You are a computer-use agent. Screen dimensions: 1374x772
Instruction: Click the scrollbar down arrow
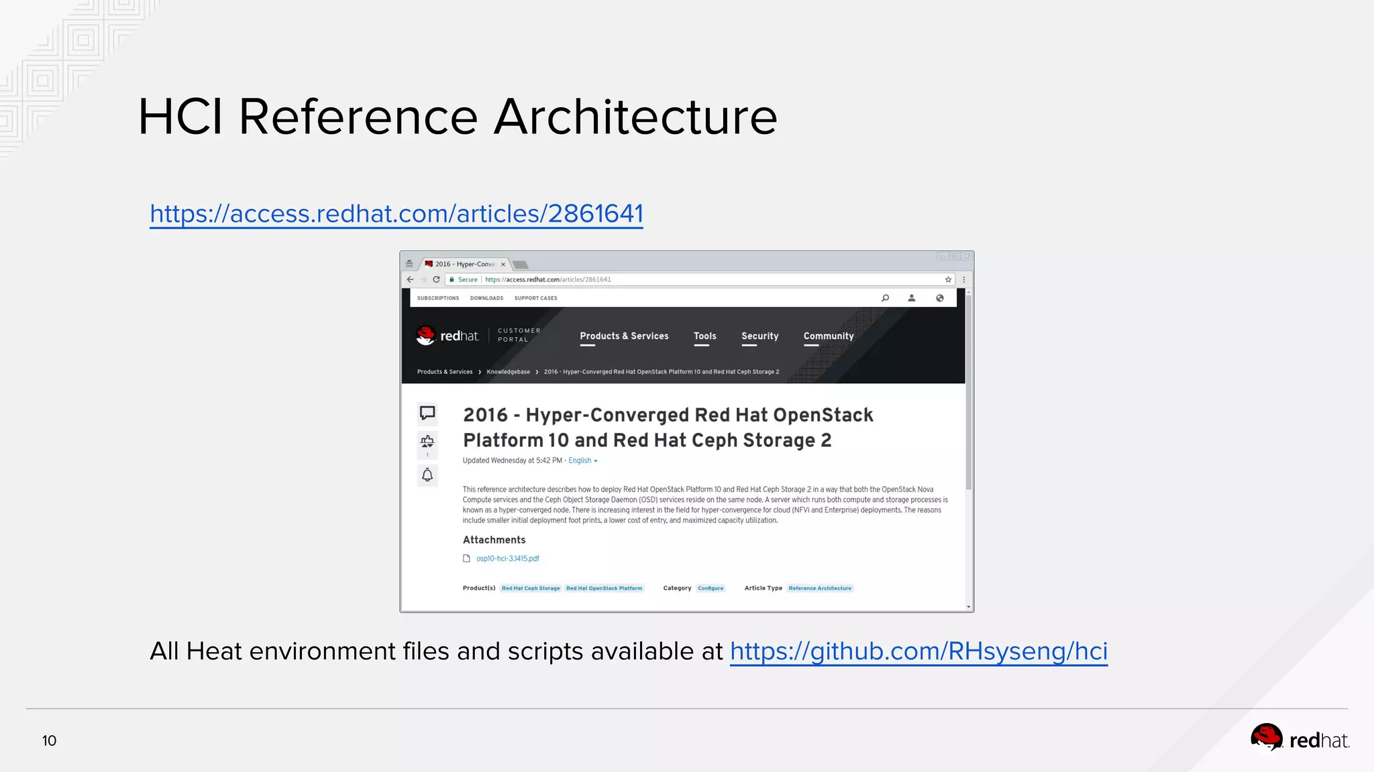coord(969,606)
